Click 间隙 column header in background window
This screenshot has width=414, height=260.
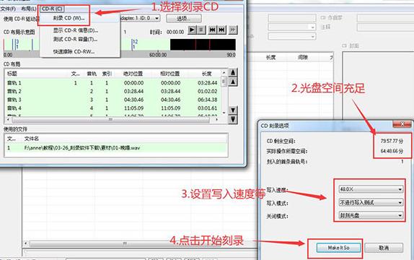pyautogui.click(x=303, y=57)
